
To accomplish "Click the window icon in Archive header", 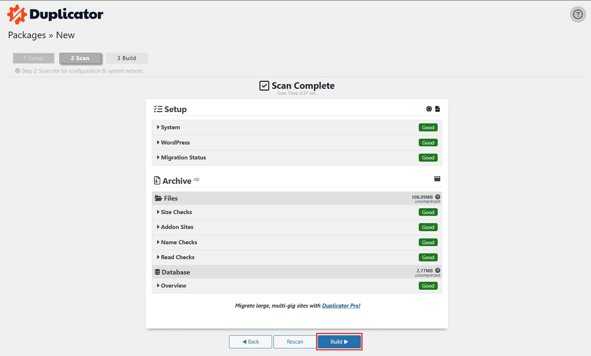I will (x=437, y=179).
